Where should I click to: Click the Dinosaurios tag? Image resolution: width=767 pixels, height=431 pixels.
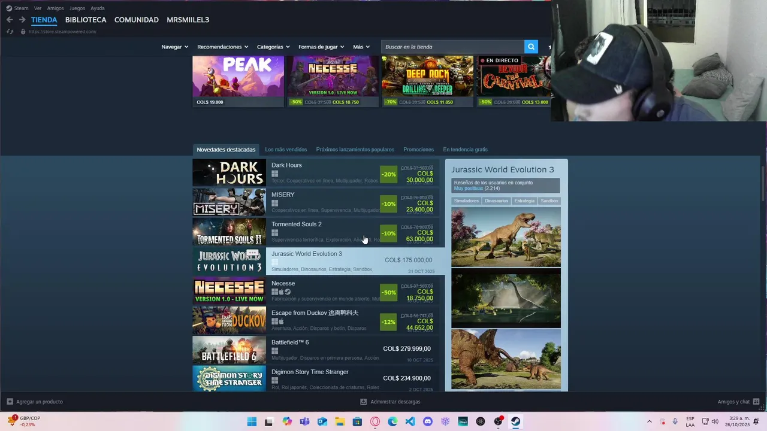(x=496, y=201)
